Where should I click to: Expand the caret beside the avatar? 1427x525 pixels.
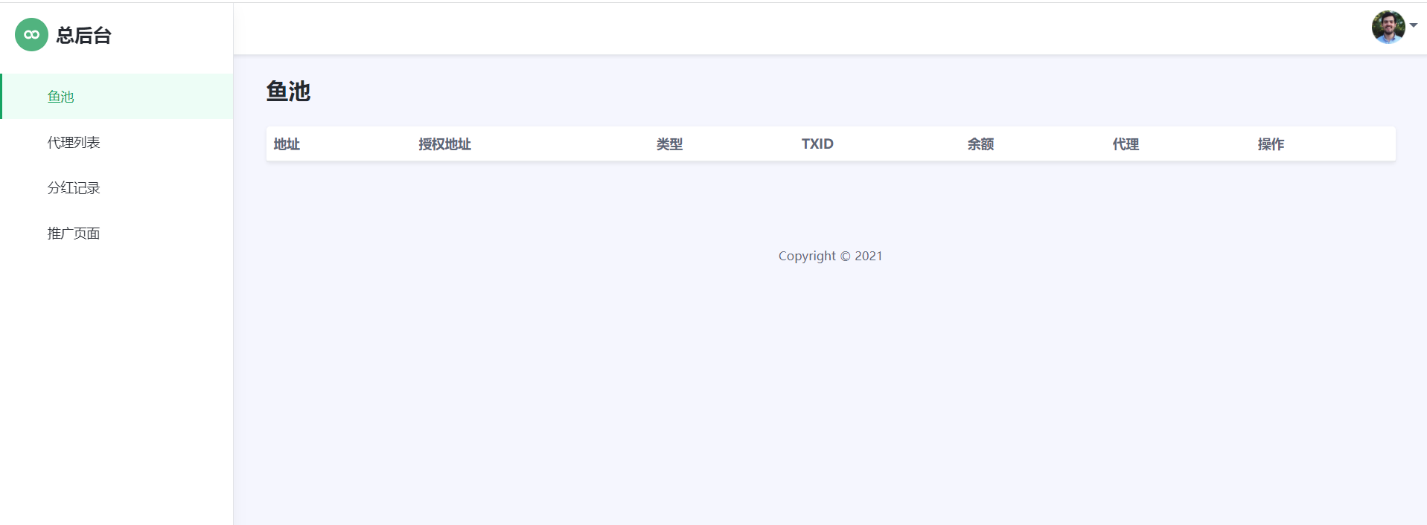pos(1414,25)
